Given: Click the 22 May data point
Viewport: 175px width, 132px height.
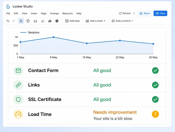Looking at the screenshot, I should point(120,41).
